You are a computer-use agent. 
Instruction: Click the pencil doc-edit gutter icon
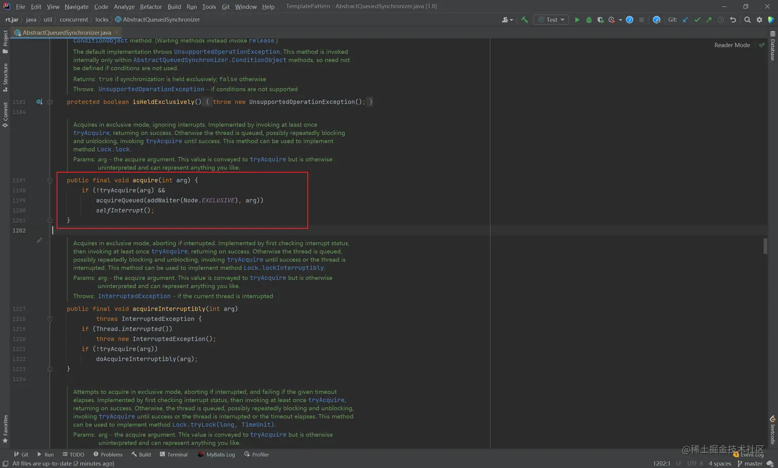click(x=40, y=240)
